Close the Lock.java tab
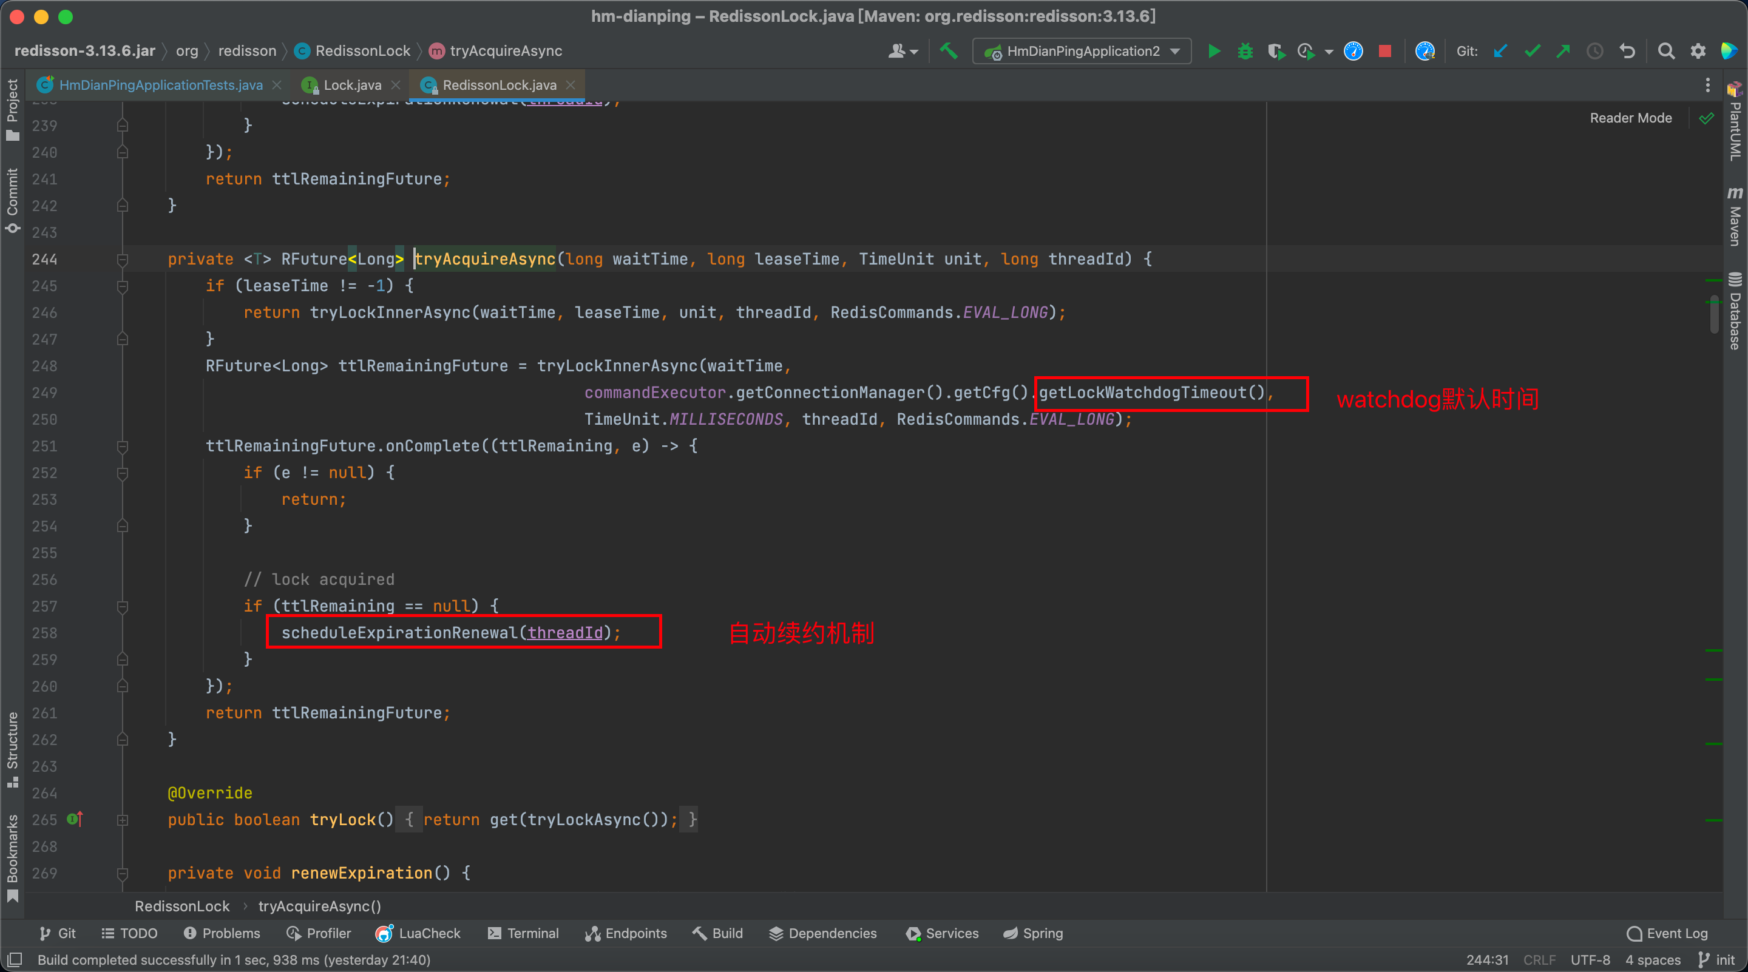The image size is (1748, 972). click(396, 85)
